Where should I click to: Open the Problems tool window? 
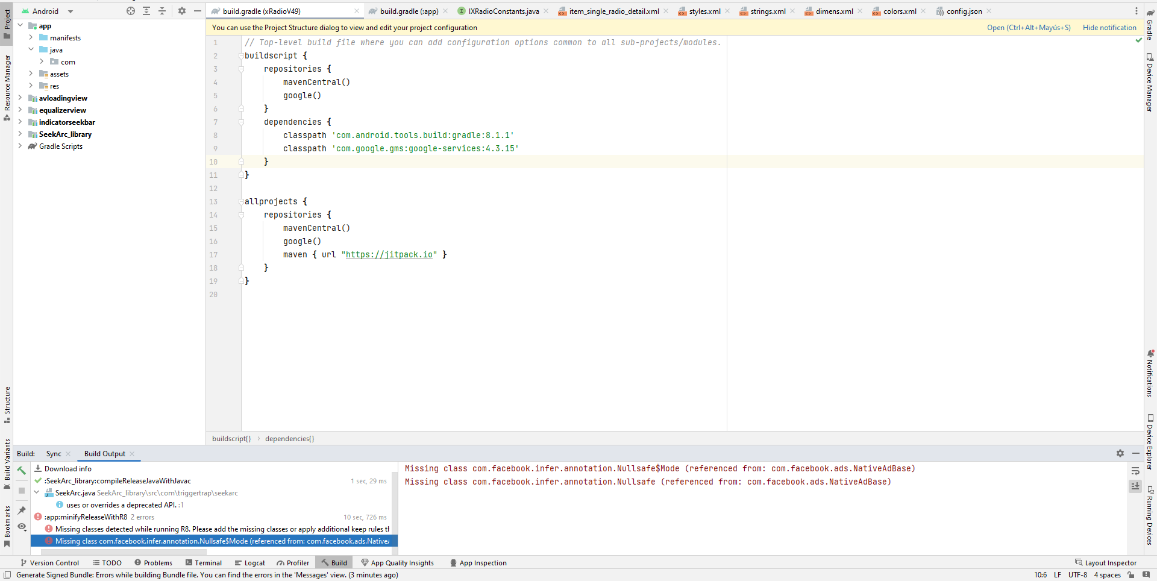[153, 563]
